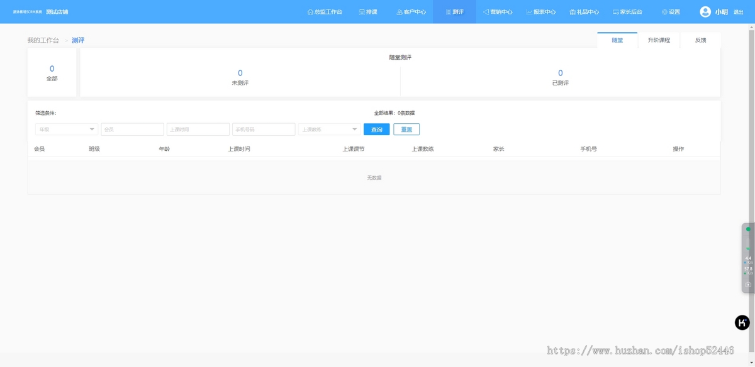Screen dimensions: 755x367
Task: Click the 操作 column header
Action: (678, 149)
